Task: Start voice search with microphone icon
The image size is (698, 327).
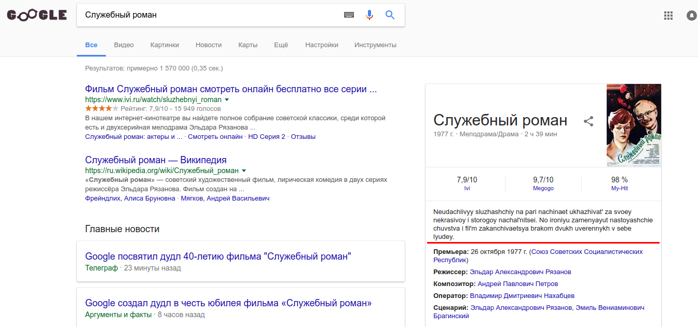Action: (369, 15)
